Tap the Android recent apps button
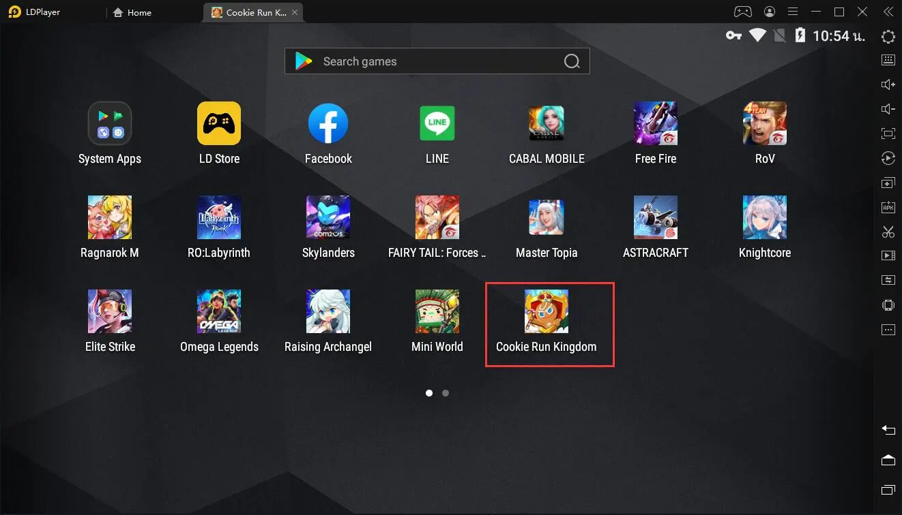The width and height of the screenshot is (902, 515). tap(888, 490)
